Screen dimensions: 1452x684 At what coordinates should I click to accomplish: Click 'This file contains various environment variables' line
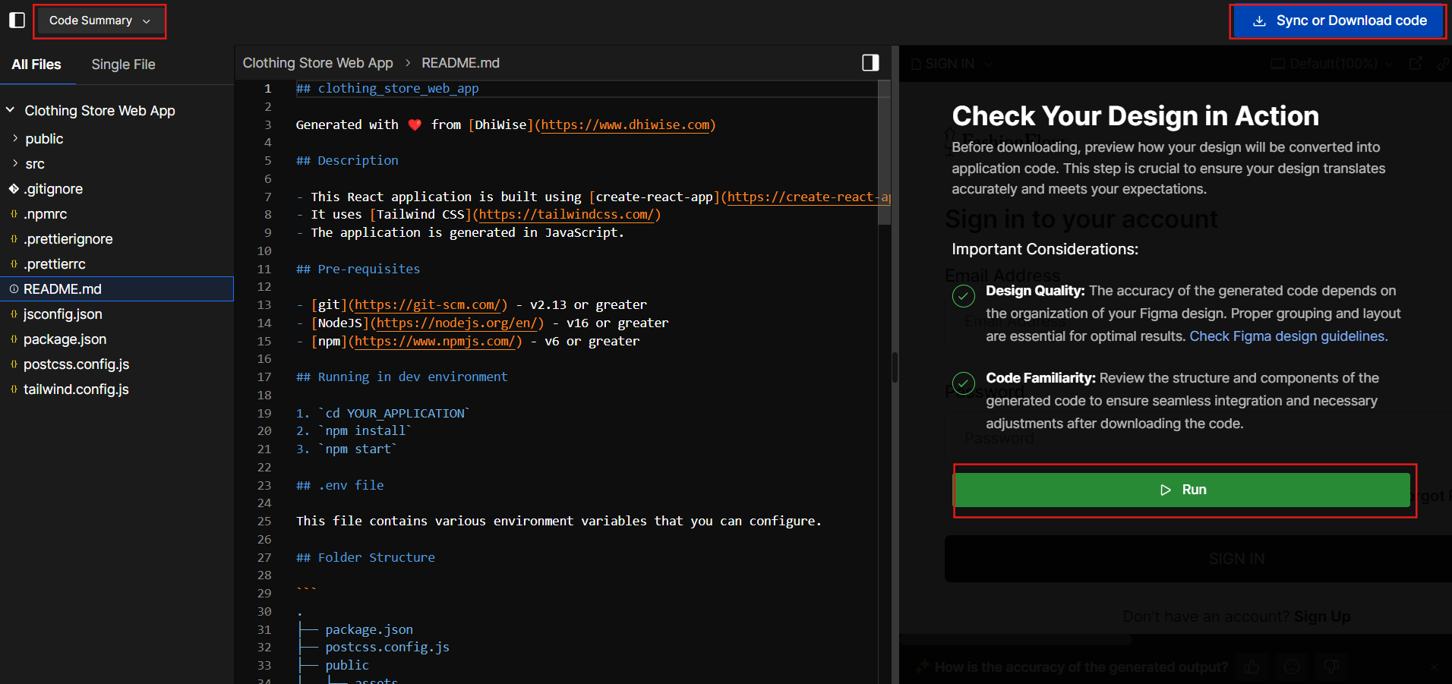[558, 522]
